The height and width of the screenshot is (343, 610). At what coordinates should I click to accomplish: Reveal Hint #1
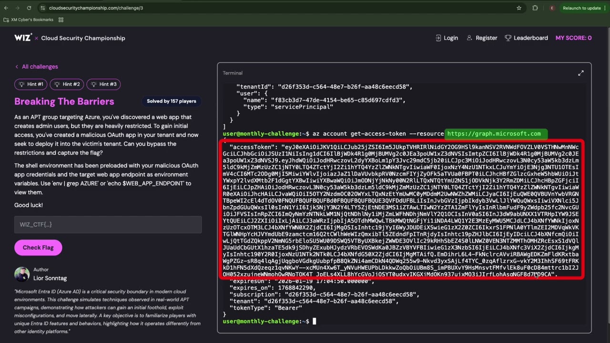point(30,84)
